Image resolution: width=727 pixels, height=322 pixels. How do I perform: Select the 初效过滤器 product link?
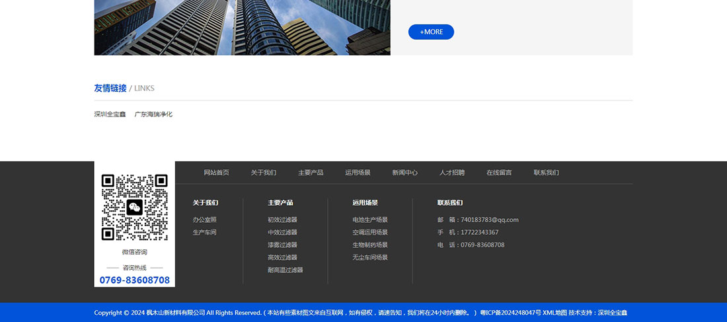coord(282,220)
